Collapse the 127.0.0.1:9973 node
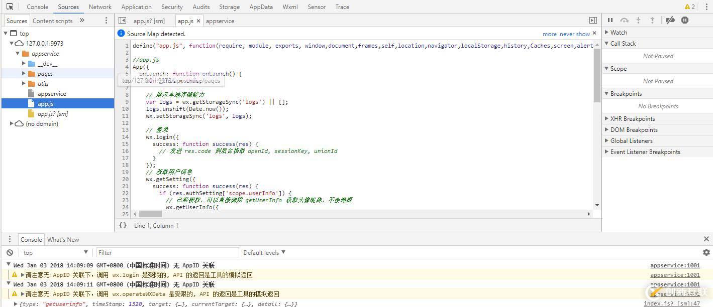The height and width of the screenshot is (307, 713). (12, 44)
